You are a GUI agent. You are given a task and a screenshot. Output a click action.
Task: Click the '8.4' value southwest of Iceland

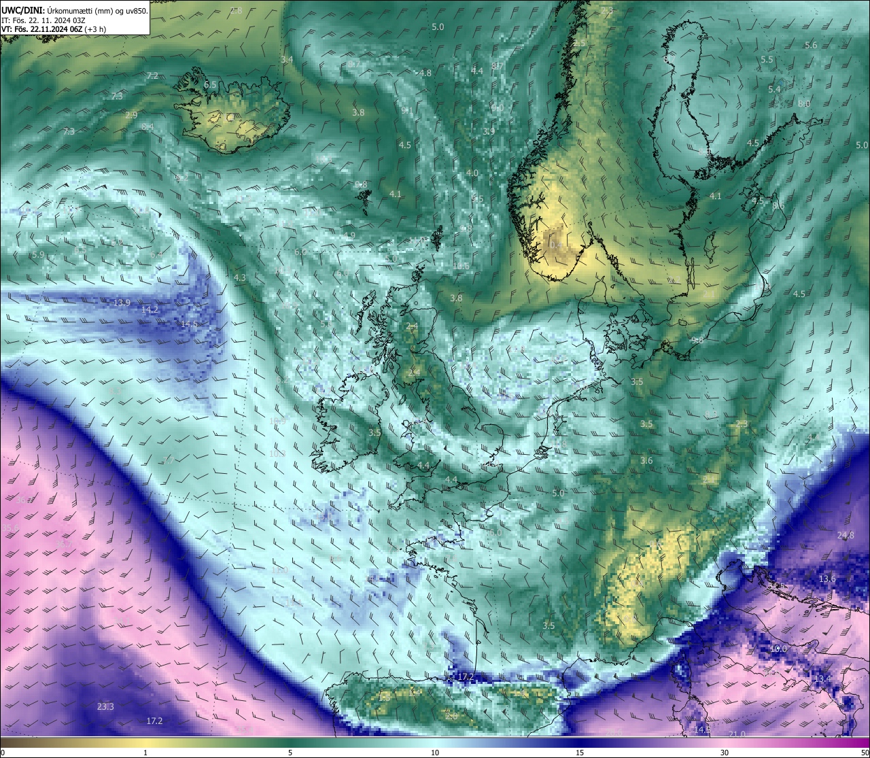click(147, 127)
